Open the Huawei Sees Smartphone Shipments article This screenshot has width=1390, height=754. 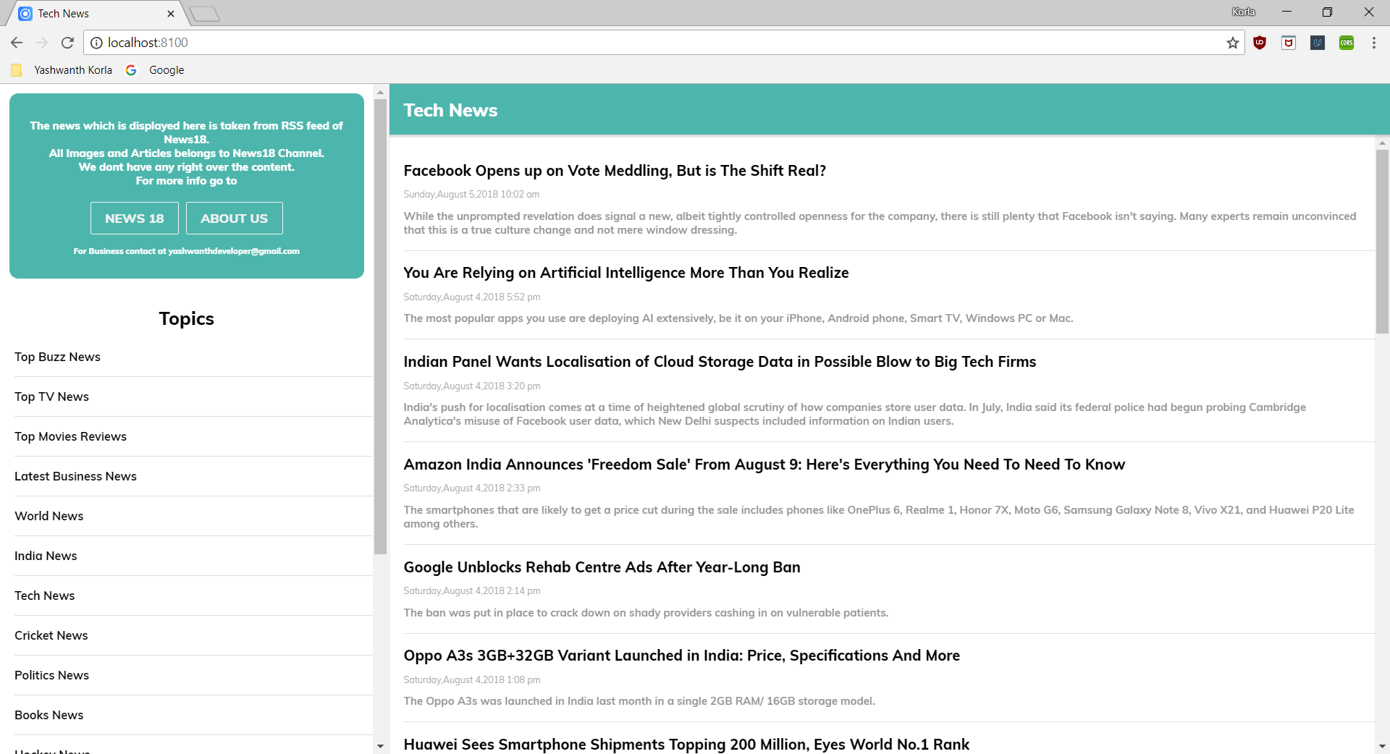point(686,745)
